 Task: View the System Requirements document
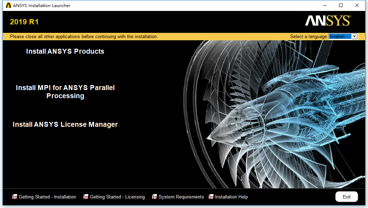(181, 197)
